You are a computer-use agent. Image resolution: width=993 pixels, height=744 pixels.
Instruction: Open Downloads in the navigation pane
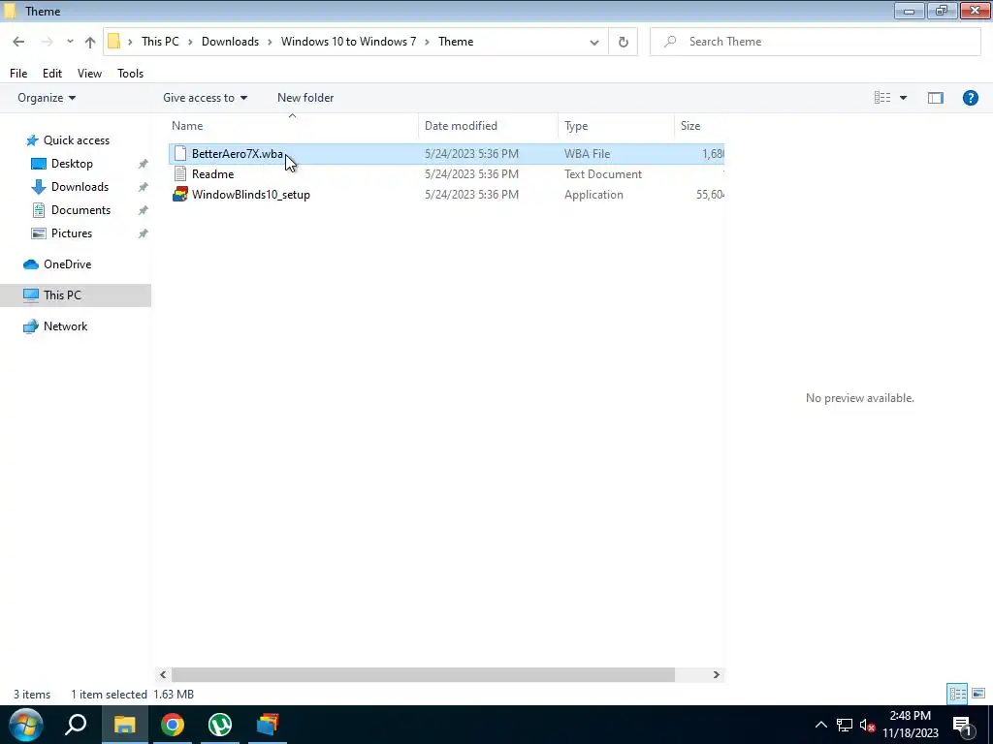(80, 187)
